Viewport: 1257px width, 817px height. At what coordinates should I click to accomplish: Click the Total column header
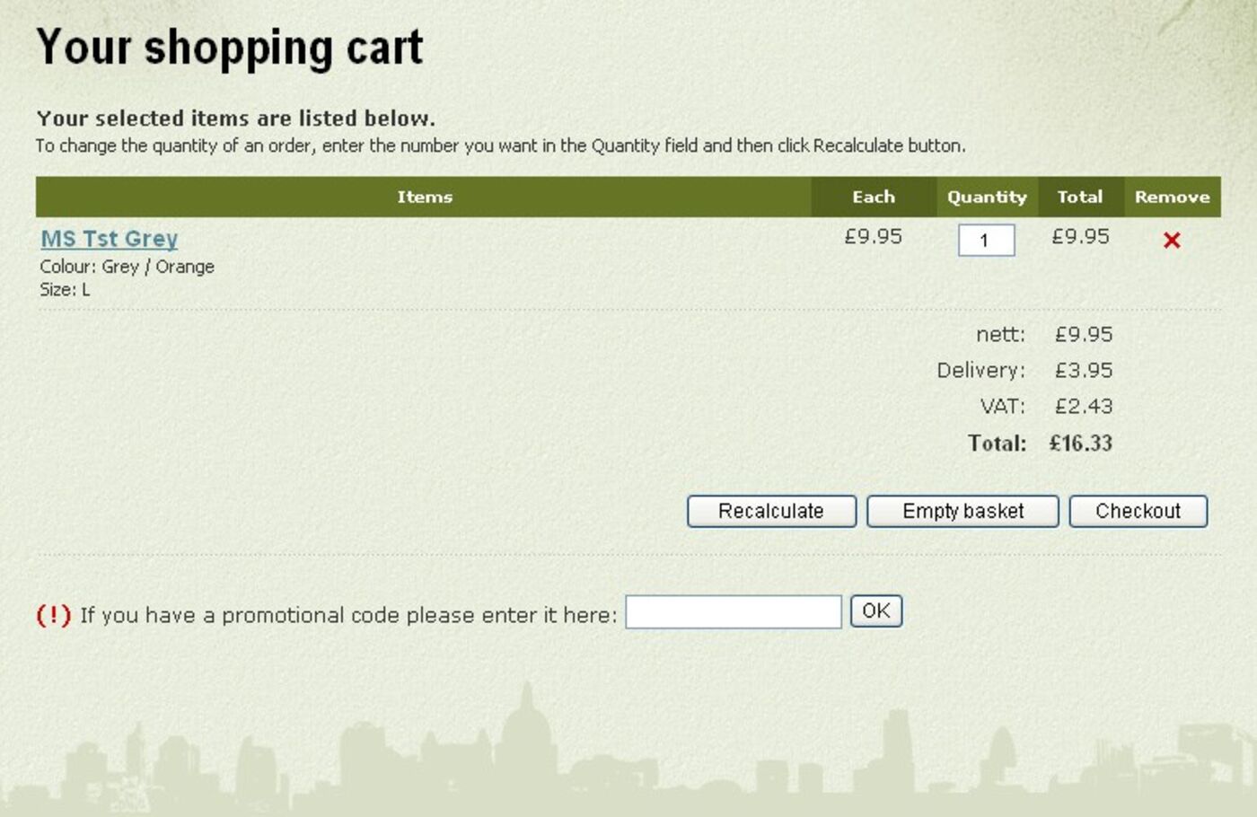[x=1082, y=197]
